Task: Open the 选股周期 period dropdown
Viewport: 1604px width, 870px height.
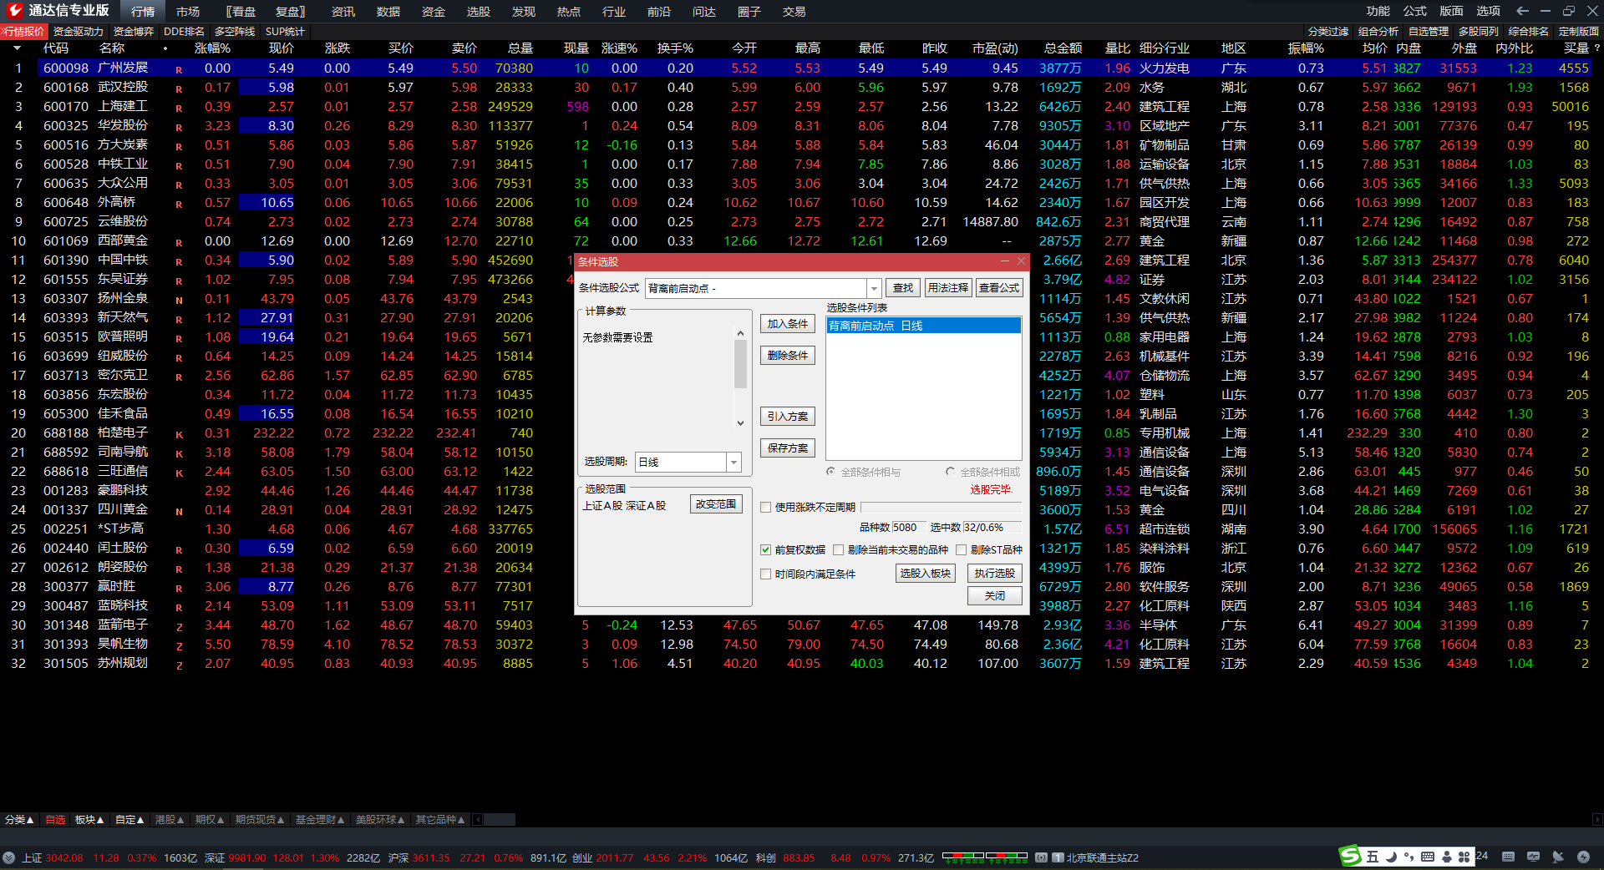Action: coord(733,462)
